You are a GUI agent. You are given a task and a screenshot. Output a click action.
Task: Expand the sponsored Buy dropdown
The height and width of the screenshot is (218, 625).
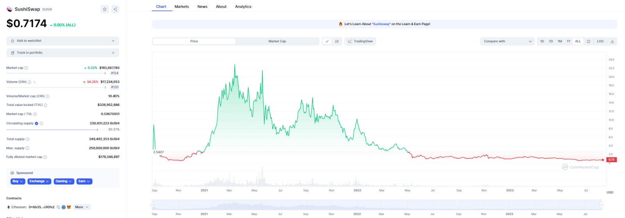pyautogui.click(x=18, y=181)
